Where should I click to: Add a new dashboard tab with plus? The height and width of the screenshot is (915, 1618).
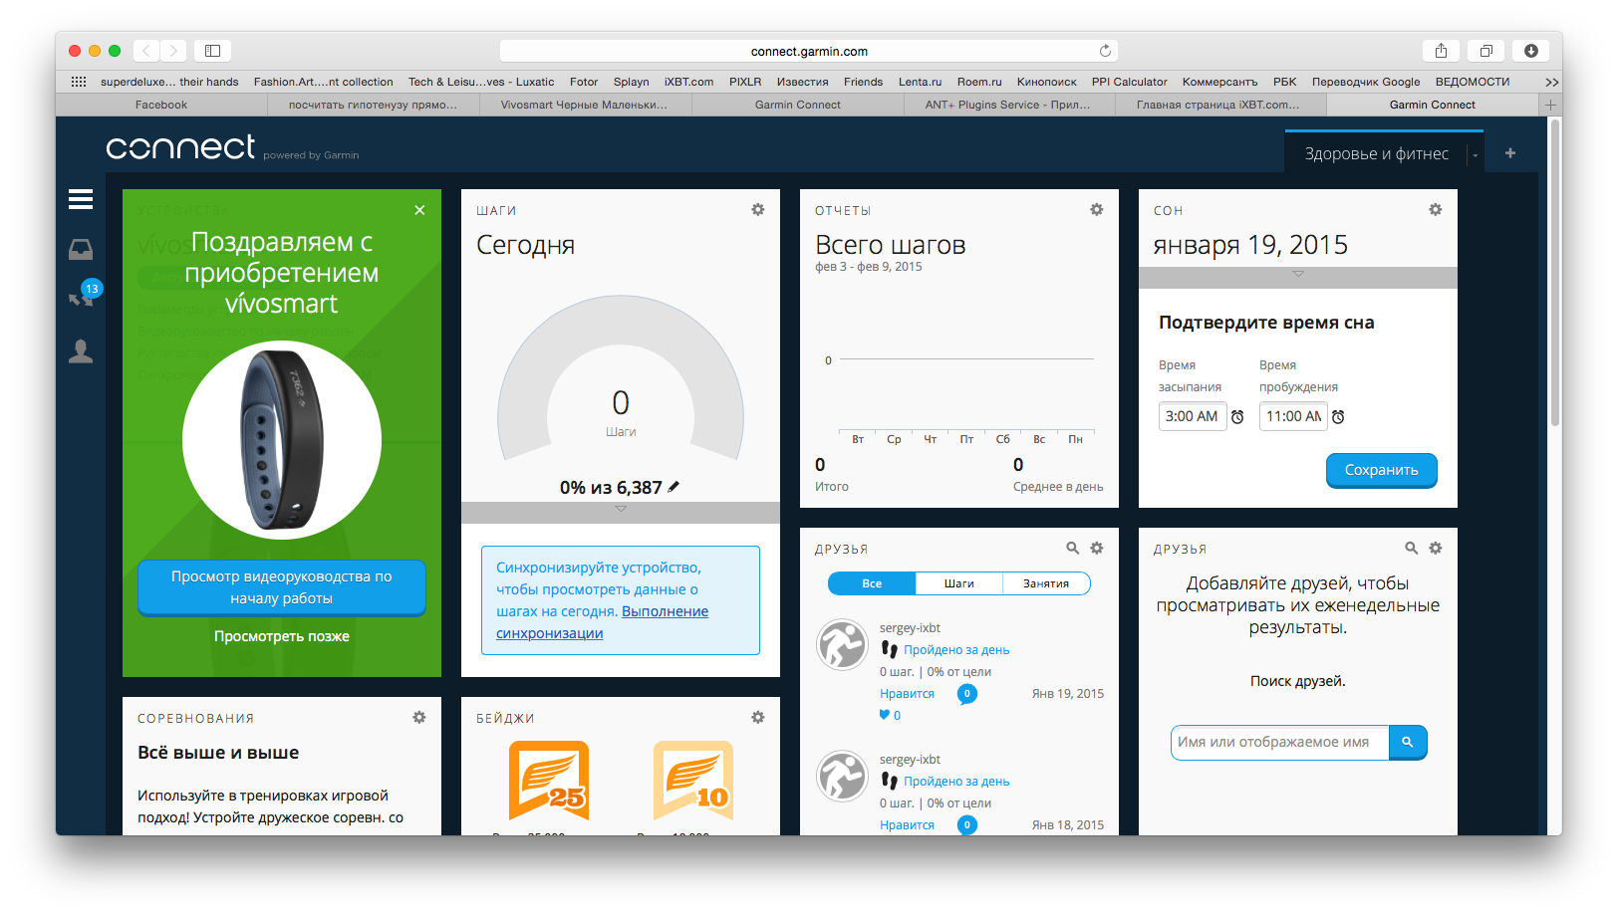pyautogui.click(x=1510, y=153)
